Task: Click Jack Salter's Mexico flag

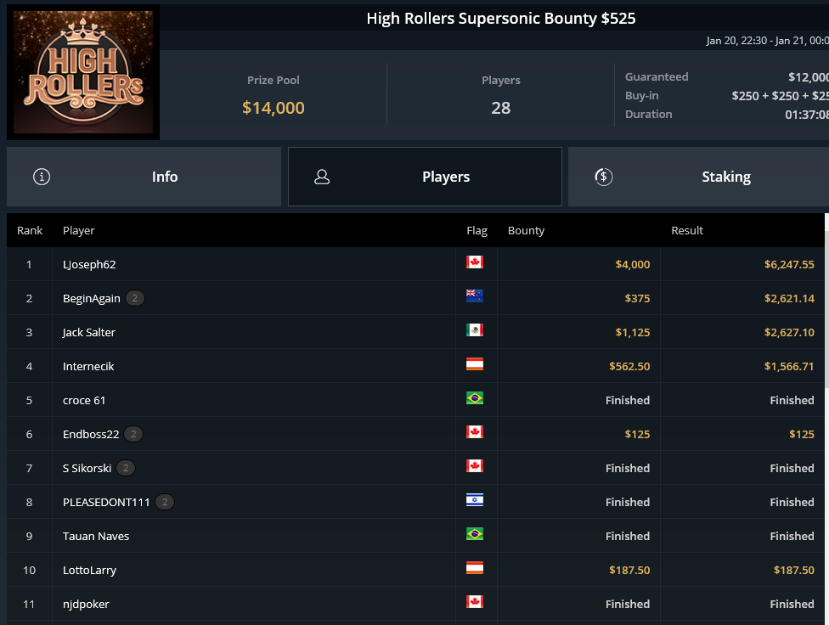Action: point(475,330)
